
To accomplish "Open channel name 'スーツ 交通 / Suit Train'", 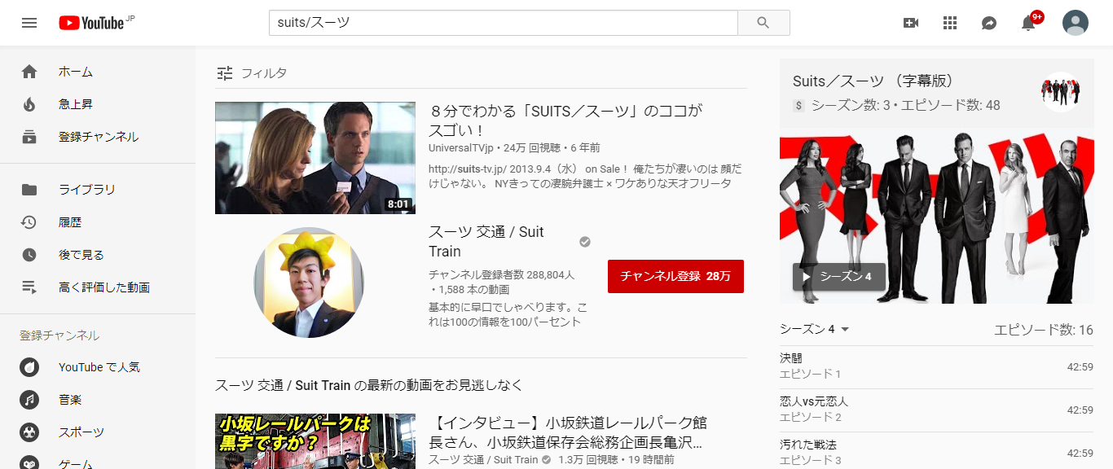I will point(486,242).
